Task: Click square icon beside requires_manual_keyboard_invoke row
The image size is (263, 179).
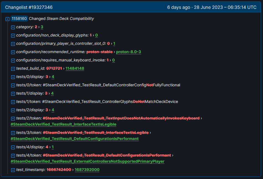Action: (x=13, y=61)
